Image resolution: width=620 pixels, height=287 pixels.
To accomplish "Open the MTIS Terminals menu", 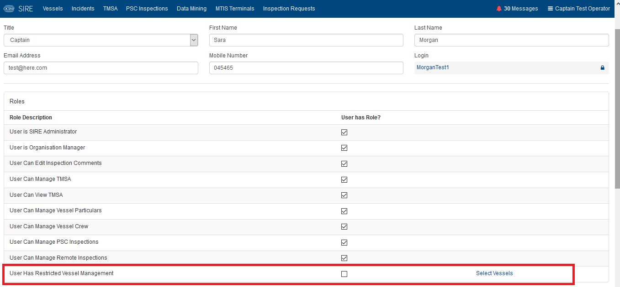I will tap(235, 9).
